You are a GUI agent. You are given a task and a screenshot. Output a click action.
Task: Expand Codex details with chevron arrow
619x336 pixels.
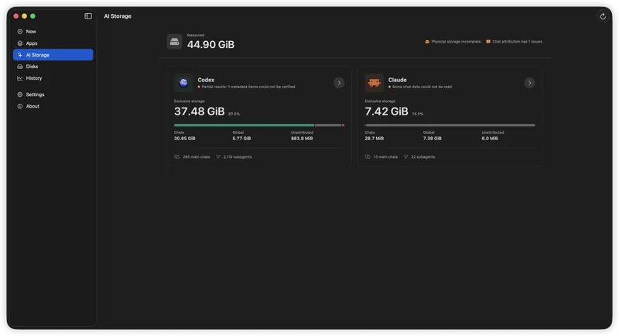[339, 83]
